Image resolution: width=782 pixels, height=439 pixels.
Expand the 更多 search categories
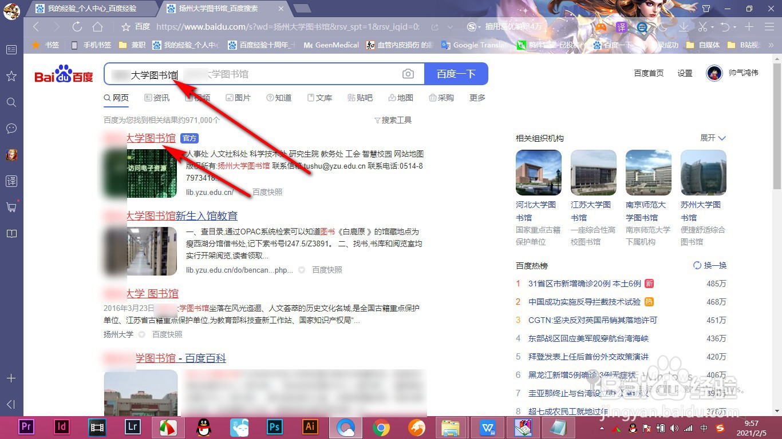pyautogui.click(x=477, y=98)
